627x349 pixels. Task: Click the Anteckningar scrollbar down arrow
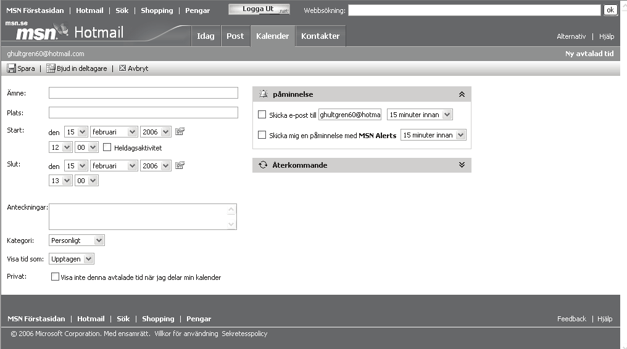[231, 224]
